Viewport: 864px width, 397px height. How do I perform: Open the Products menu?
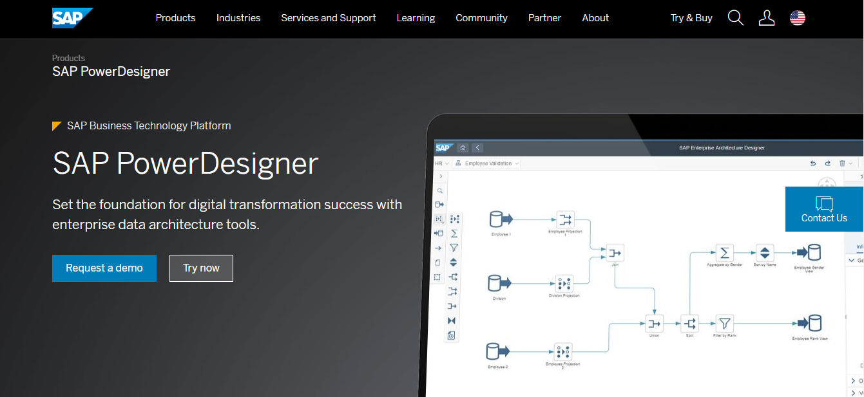click(x=175, y=18)
